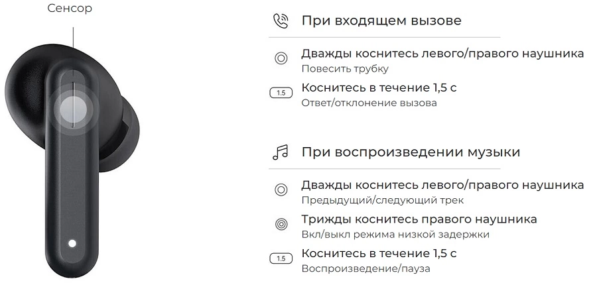597x283 pixels.
Task: Click the 'Воспроизведение/пауза' text
Action: point(366,268)
